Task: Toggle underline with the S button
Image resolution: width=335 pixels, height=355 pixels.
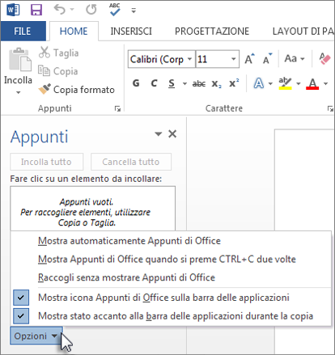Action: pyautogui.click(x=172, y=83)
